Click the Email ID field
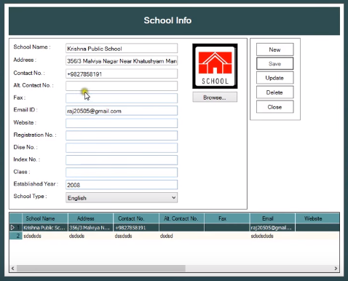The image size is (348, 281). click(122, 111)
